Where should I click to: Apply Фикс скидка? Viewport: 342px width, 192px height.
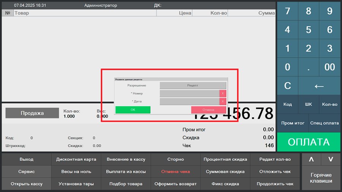point(225,184)
